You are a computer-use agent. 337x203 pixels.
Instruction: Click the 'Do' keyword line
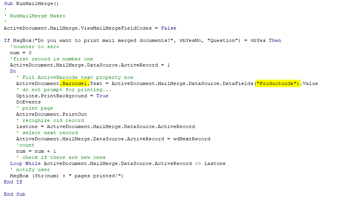tap(13, 71)
